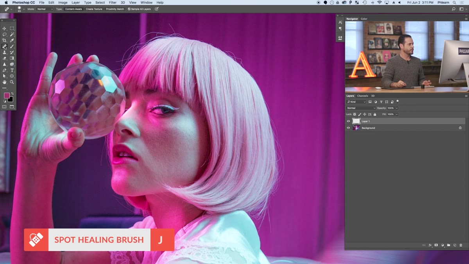Open the layer blend mode Normal dropdown
This screenshot has height=264, width=469.
(x=361, y=108)
